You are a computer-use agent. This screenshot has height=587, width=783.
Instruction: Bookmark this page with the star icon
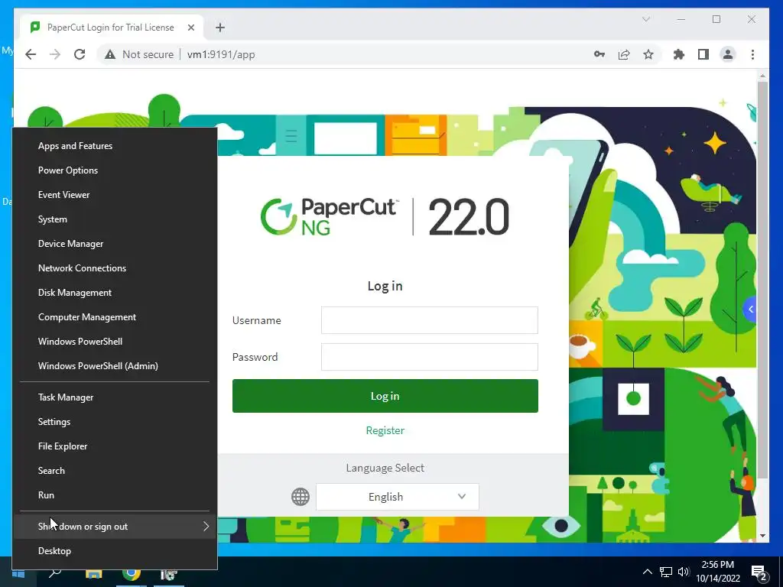648,54
